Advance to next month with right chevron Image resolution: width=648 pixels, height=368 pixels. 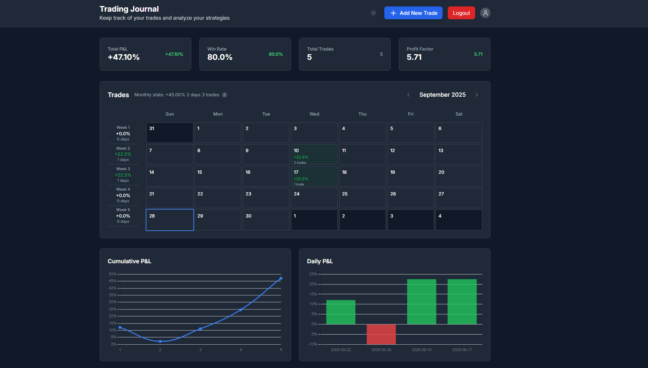pyautogui.click(x=477, y=95)
